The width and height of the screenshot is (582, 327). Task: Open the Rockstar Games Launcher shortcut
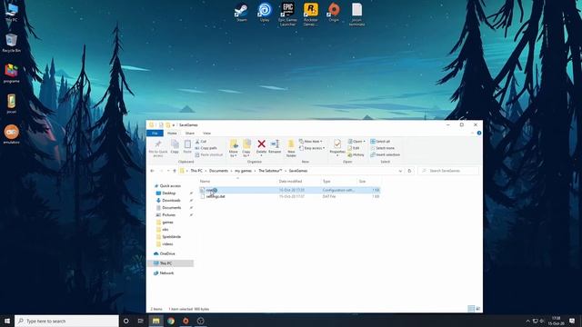(311, 15)
